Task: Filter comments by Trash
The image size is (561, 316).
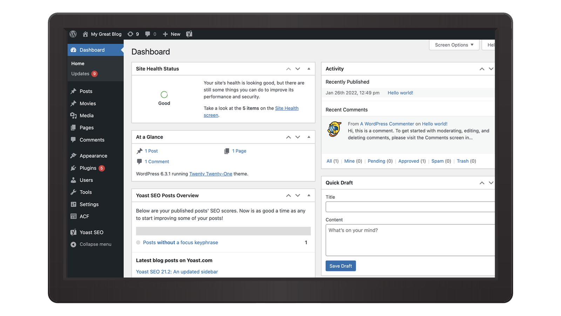Action: pos(463,161)
